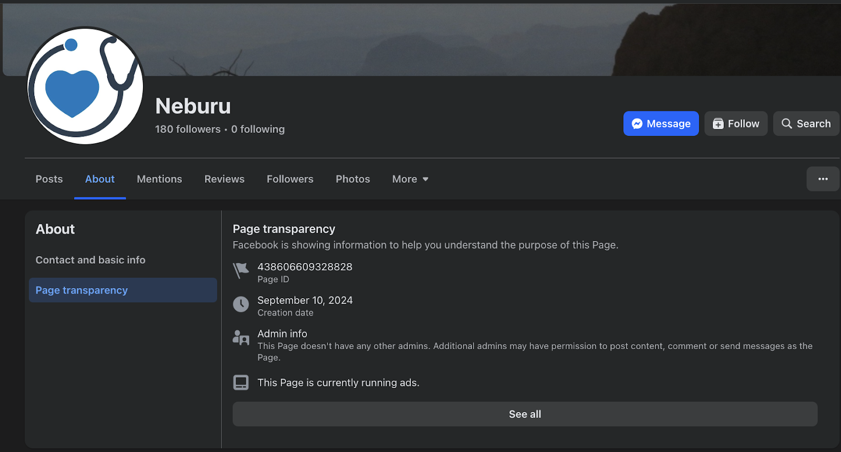This screenshot has width=841, height=452.
Task: Click 'This Page is currently running ads.'
Action: point(339,383)
